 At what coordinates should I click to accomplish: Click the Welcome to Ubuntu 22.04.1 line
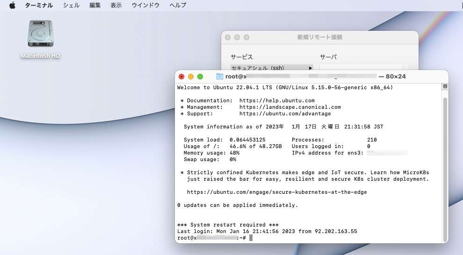[x=285, y=87]
